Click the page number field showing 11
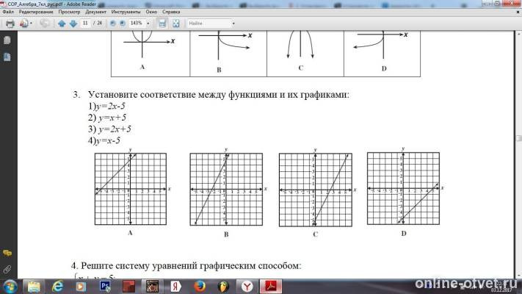This screenshot has height=294, width=522. point(86,23)
